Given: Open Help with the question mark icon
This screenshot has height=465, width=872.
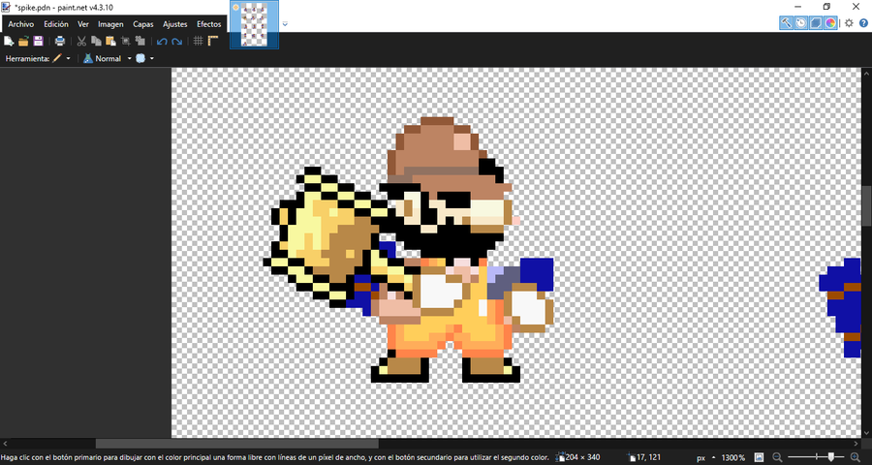Looking at the screenshot, I should [x=863, y=23].
